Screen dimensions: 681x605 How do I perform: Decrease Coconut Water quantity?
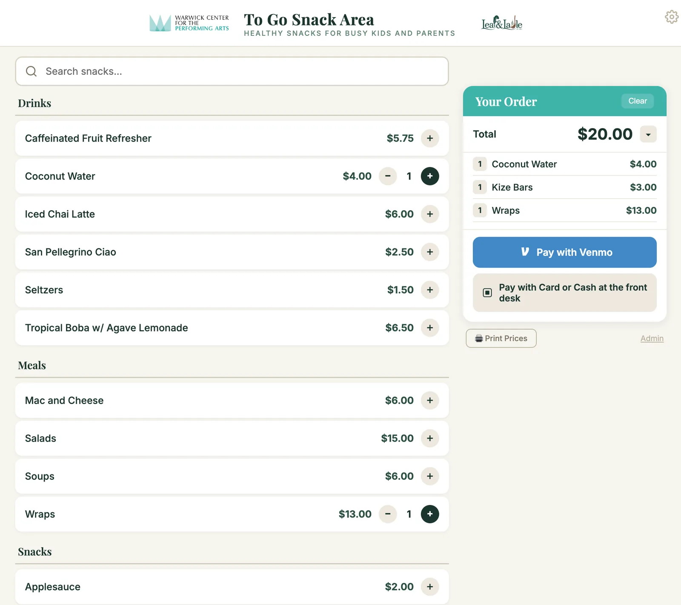pyautogui.click(x=388, y=176)
